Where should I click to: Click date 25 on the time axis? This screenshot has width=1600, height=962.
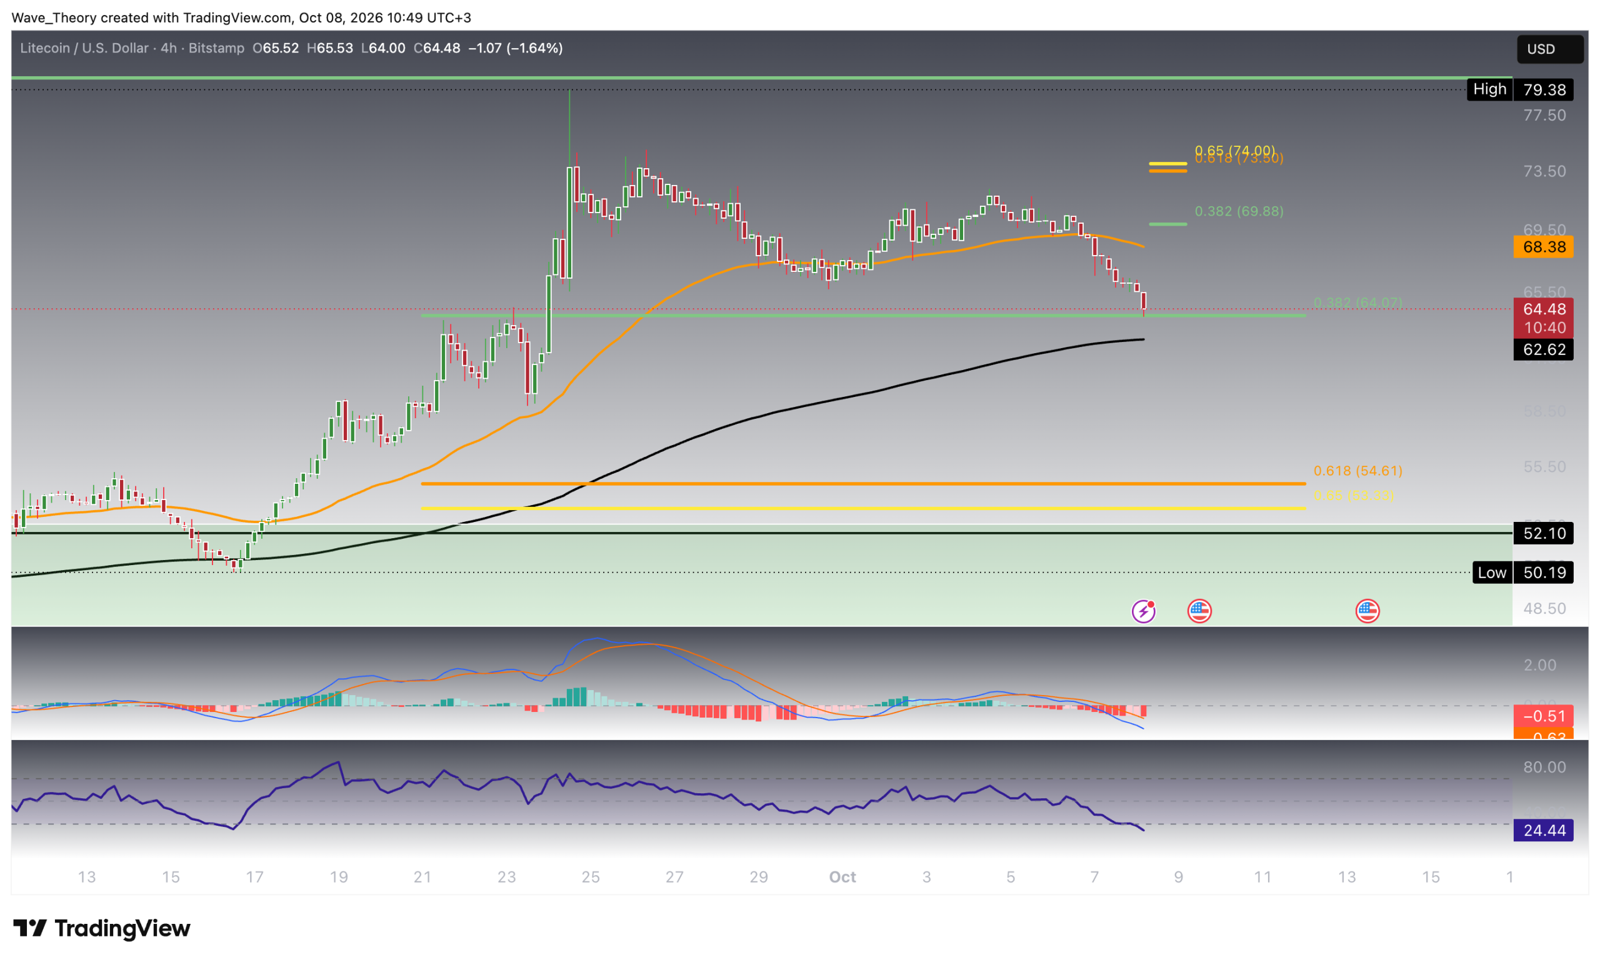coord(591,877)
